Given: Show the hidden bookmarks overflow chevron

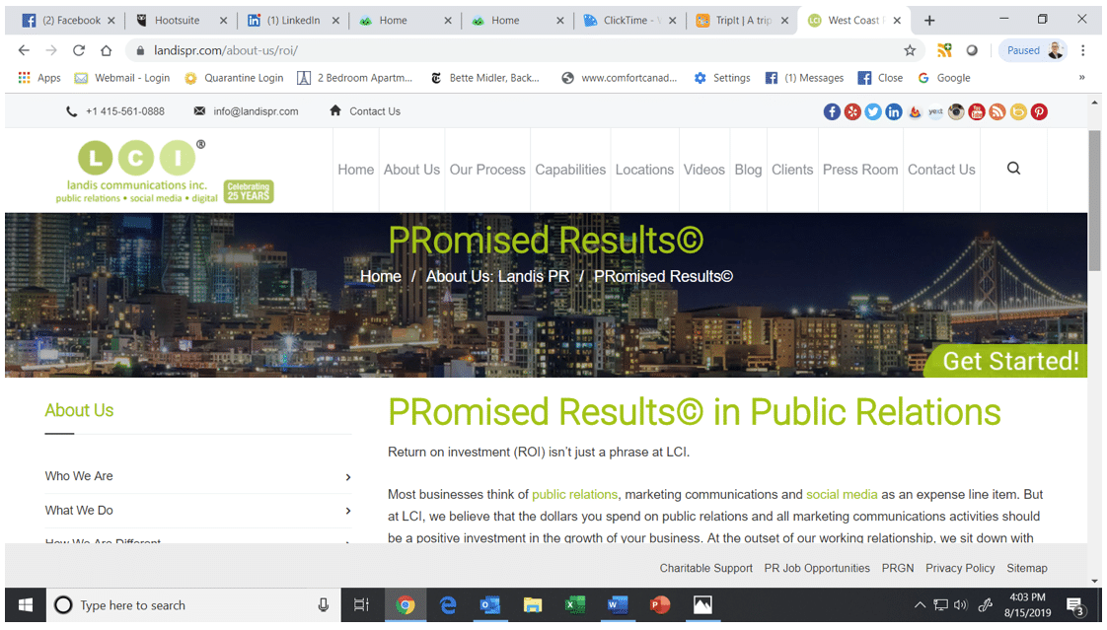Looking at the screenshot, I should coord(1081,78).
